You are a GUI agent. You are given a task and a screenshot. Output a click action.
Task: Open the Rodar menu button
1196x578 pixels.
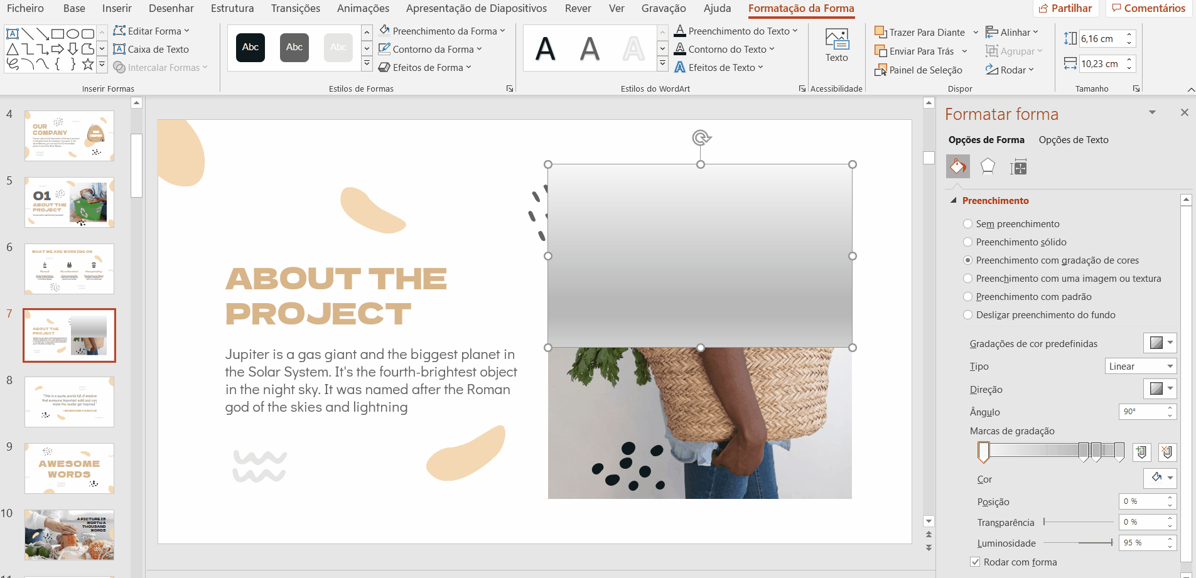pos(1010,70)
